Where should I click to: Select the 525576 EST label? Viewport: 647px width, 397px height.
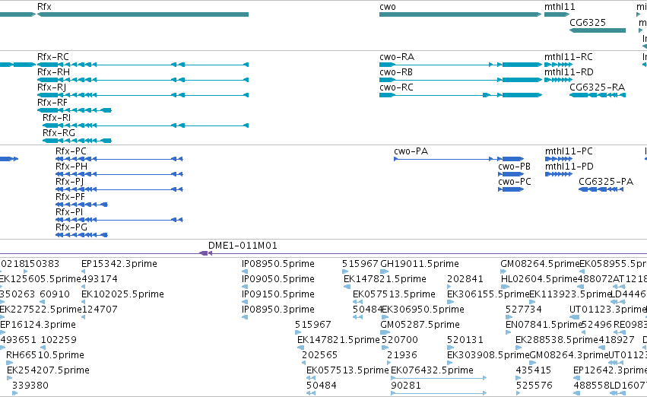(x=534, y=386)
